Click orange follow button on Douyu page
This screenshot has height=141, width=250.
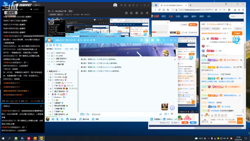[193, 25]
